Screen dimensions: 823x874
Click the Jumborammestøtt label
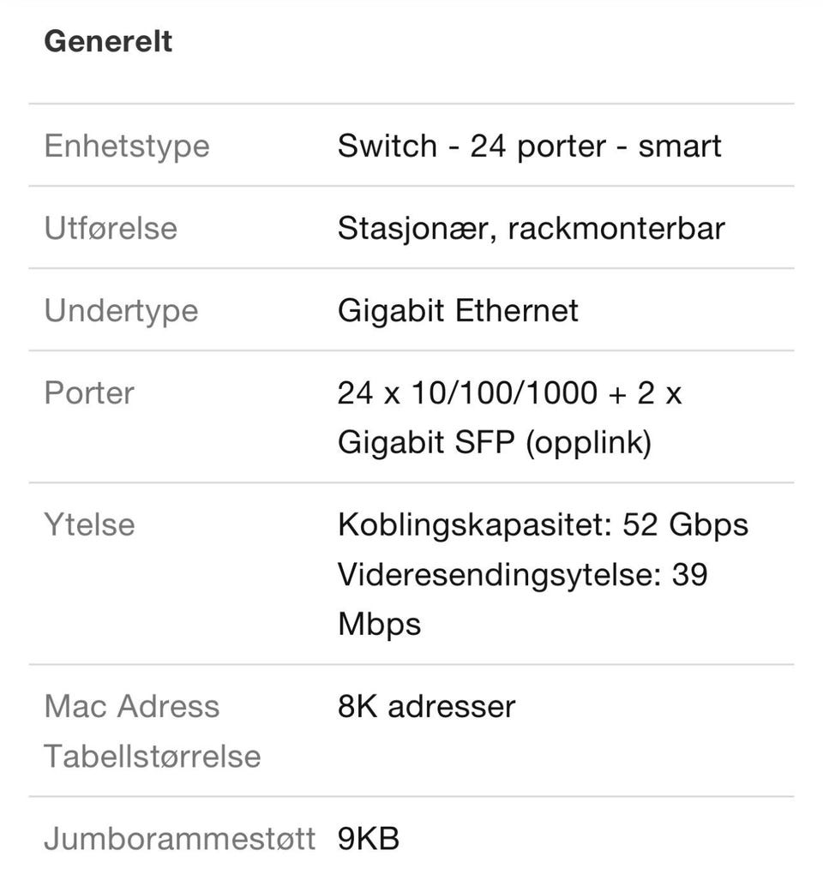(180, 839)
